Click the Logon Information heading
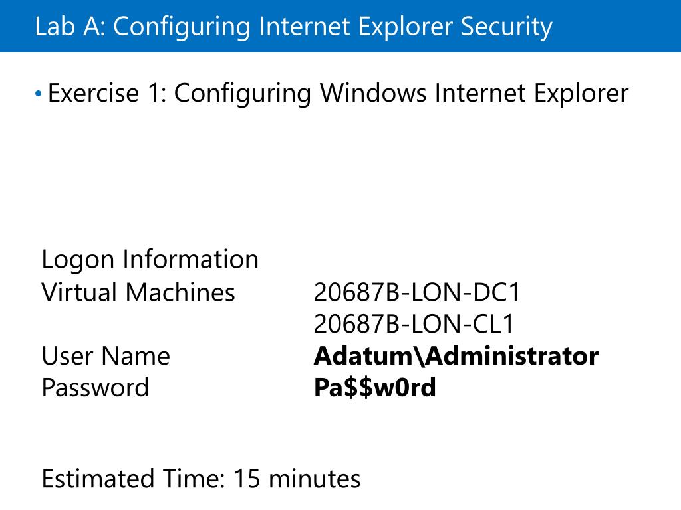Screen dimensions: 681x510 150,260
